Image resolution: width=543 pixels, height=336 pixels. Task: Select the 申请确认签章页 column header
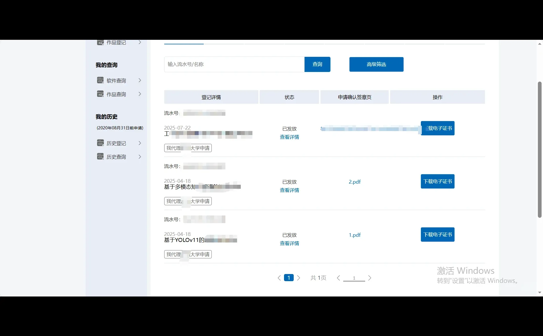coord(354,97)
